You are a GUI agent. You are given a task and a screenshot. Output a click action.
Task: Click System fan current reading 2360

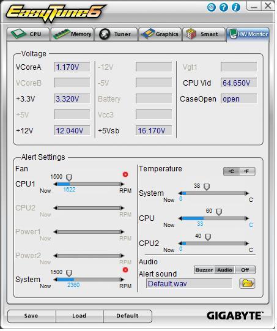tap(73, 285)
